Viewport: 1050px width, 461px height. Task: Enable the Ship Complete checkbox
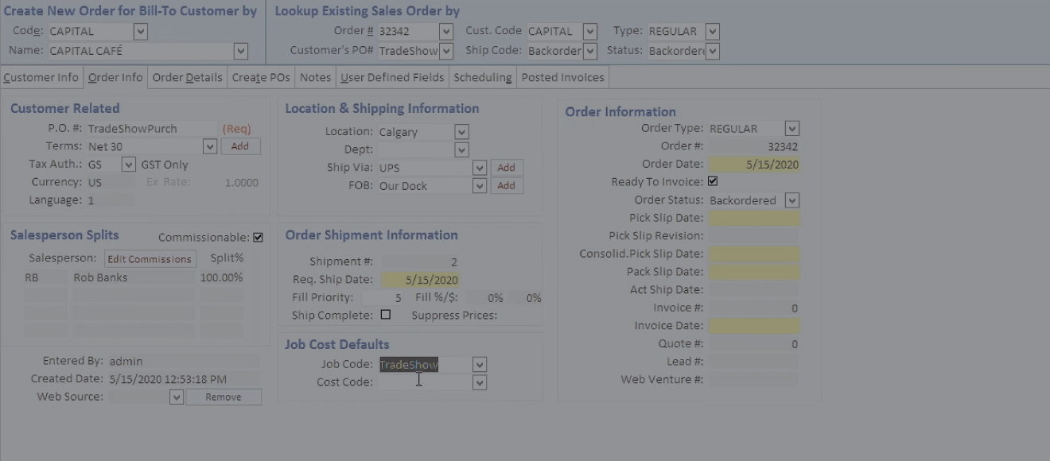click(386, 315)
